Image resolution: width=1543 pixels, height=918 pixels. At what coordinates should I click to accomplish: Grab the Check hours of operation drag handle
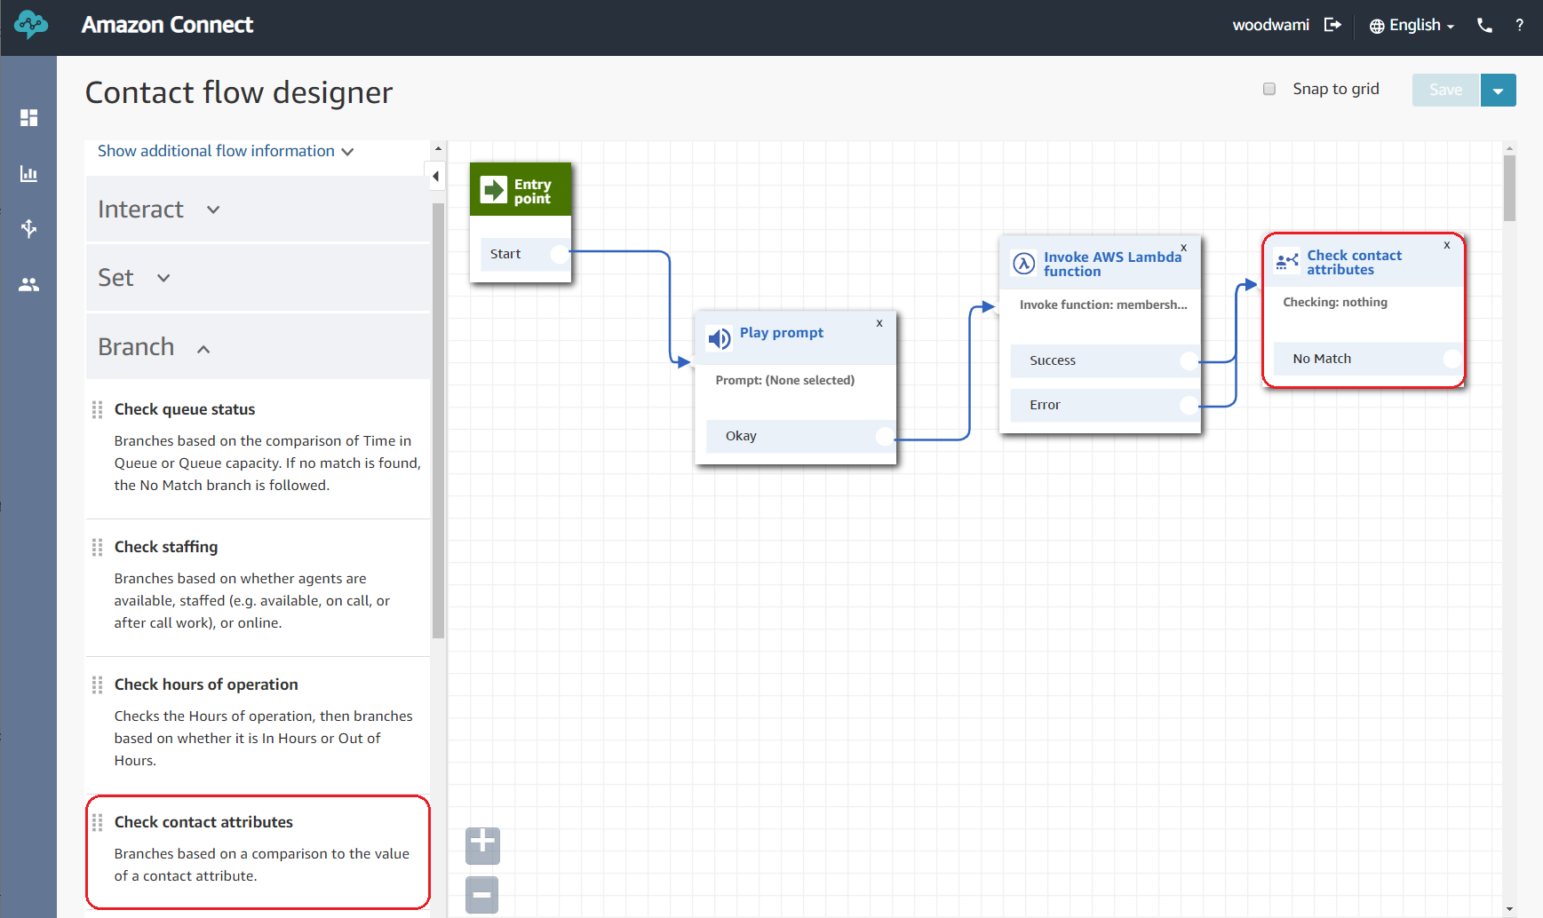pyautogui.click(x=98, y=685)
